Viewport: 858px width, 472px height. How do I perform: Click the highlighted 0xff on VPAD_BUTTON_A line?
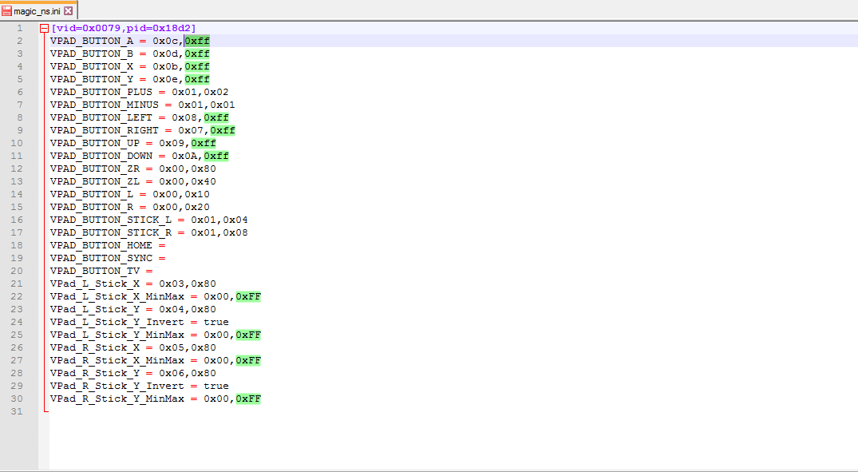coord(197,41)
